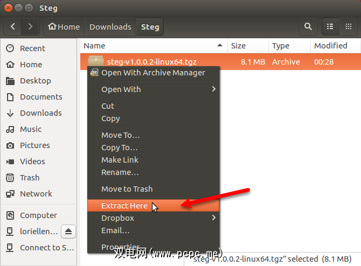This screenshot has width=361, height=266.
Task: Go forward with right arrow button
Action: 30,27
